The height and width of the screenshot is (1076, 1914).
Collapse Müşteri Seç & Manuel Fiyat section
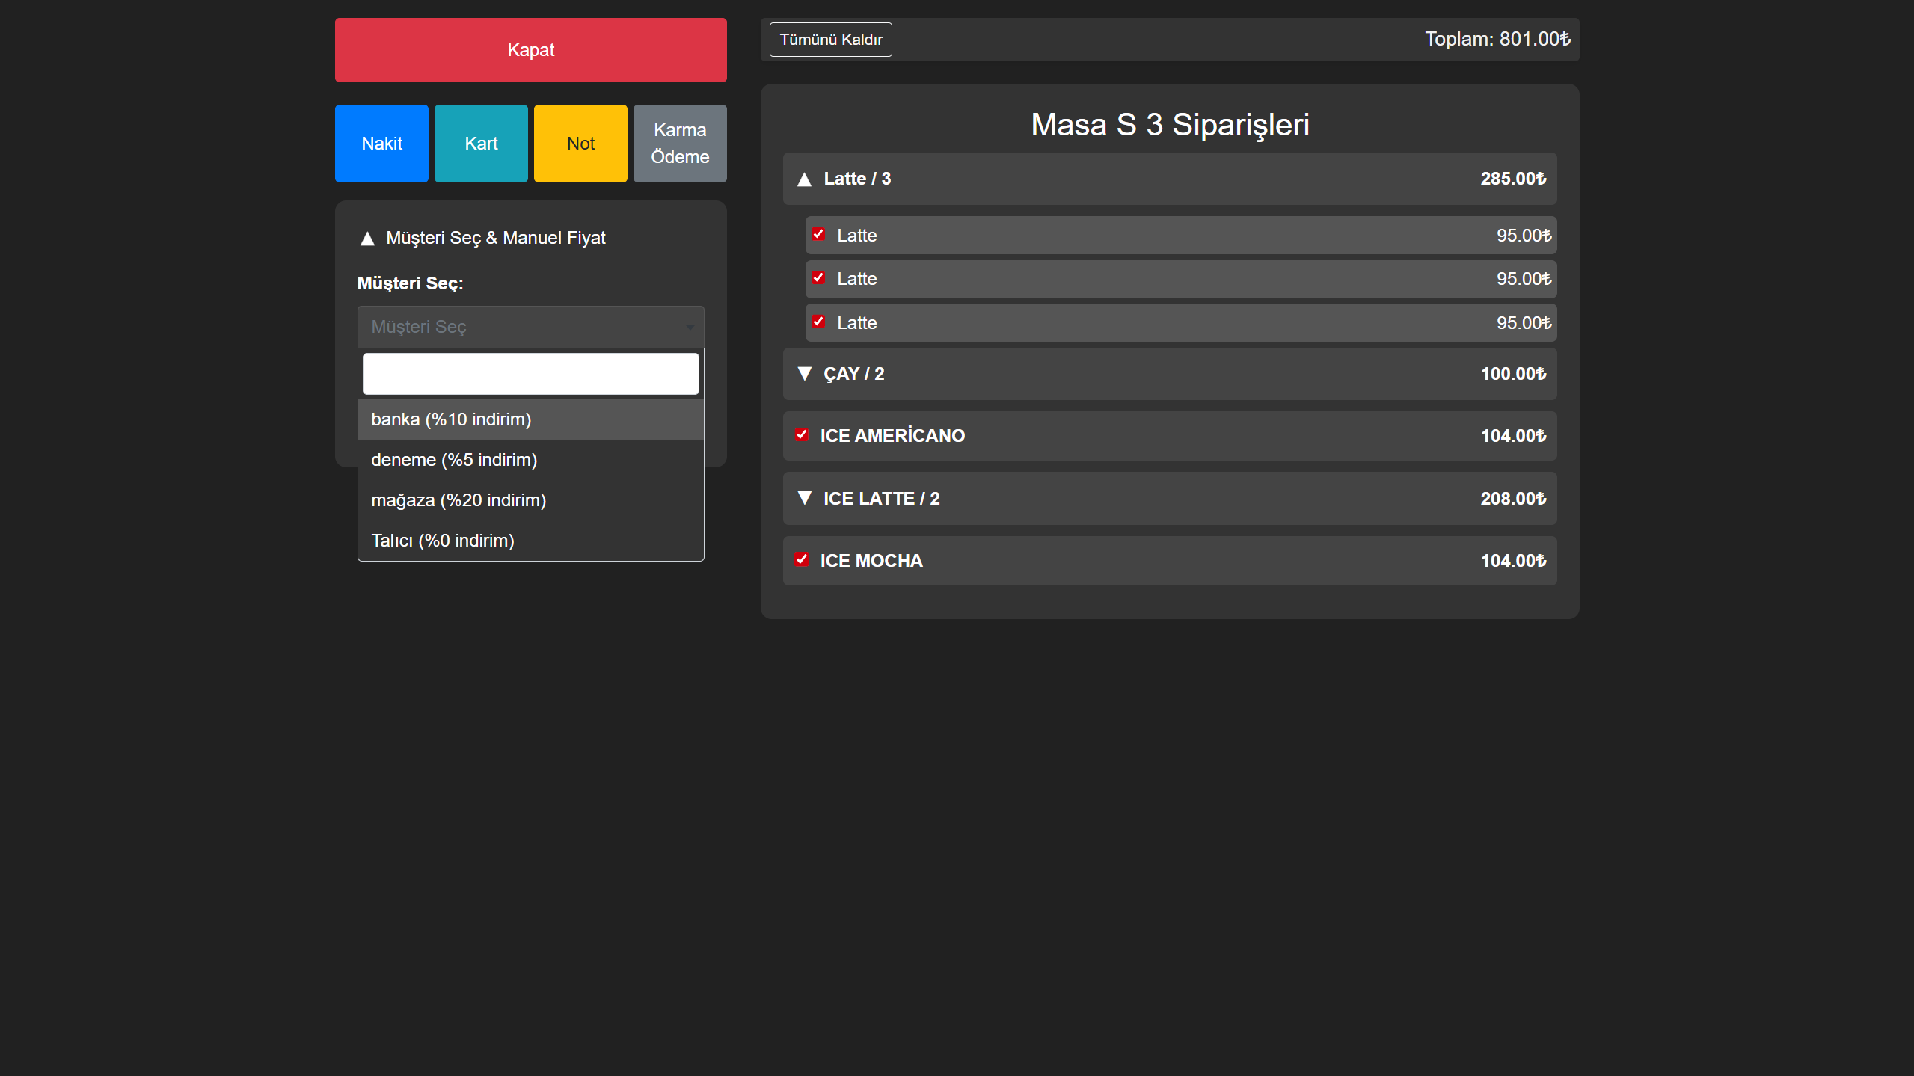(x=367, y=239)
